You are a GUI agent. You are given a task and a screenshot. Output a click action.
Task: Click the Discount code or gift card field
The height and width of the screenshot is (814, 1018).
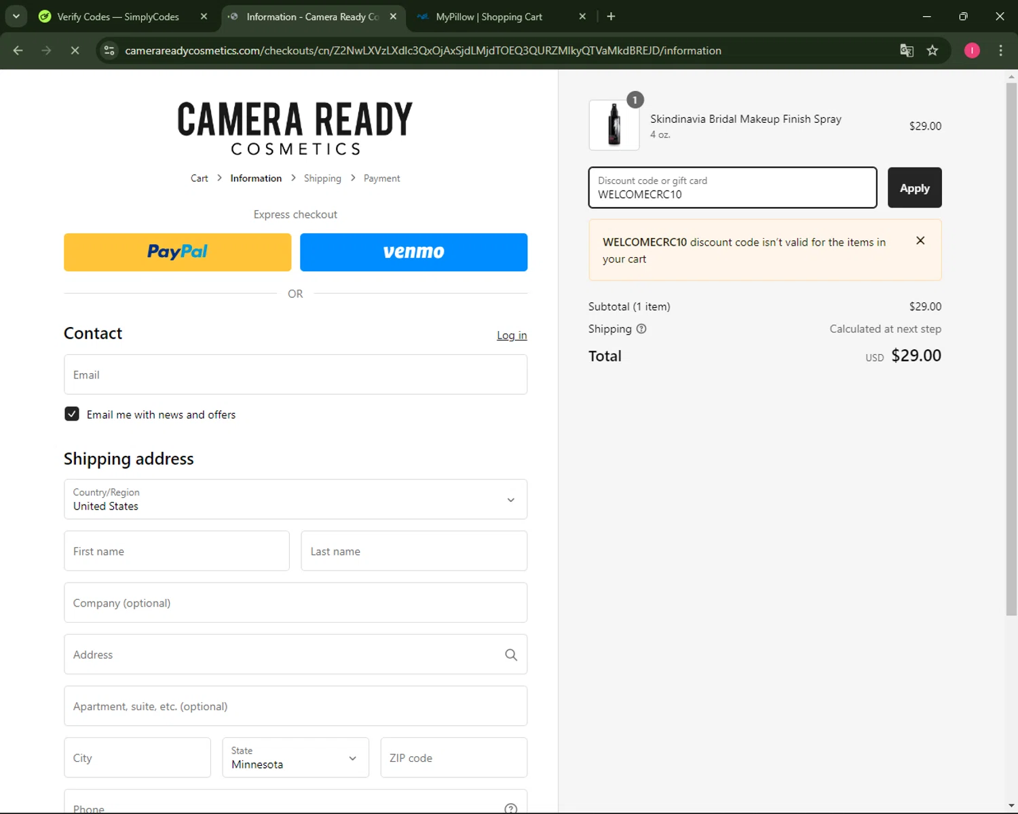pyautogui.click(x=732, y=188)
